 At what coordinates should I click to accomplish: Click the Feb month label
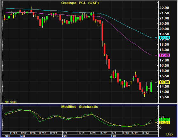113,136
